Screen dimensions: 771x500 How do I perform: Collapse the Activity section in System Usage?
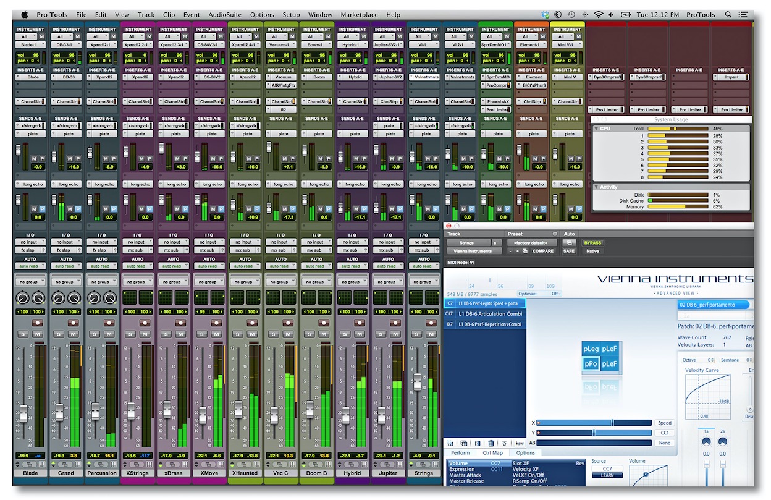tap(596, 187)
